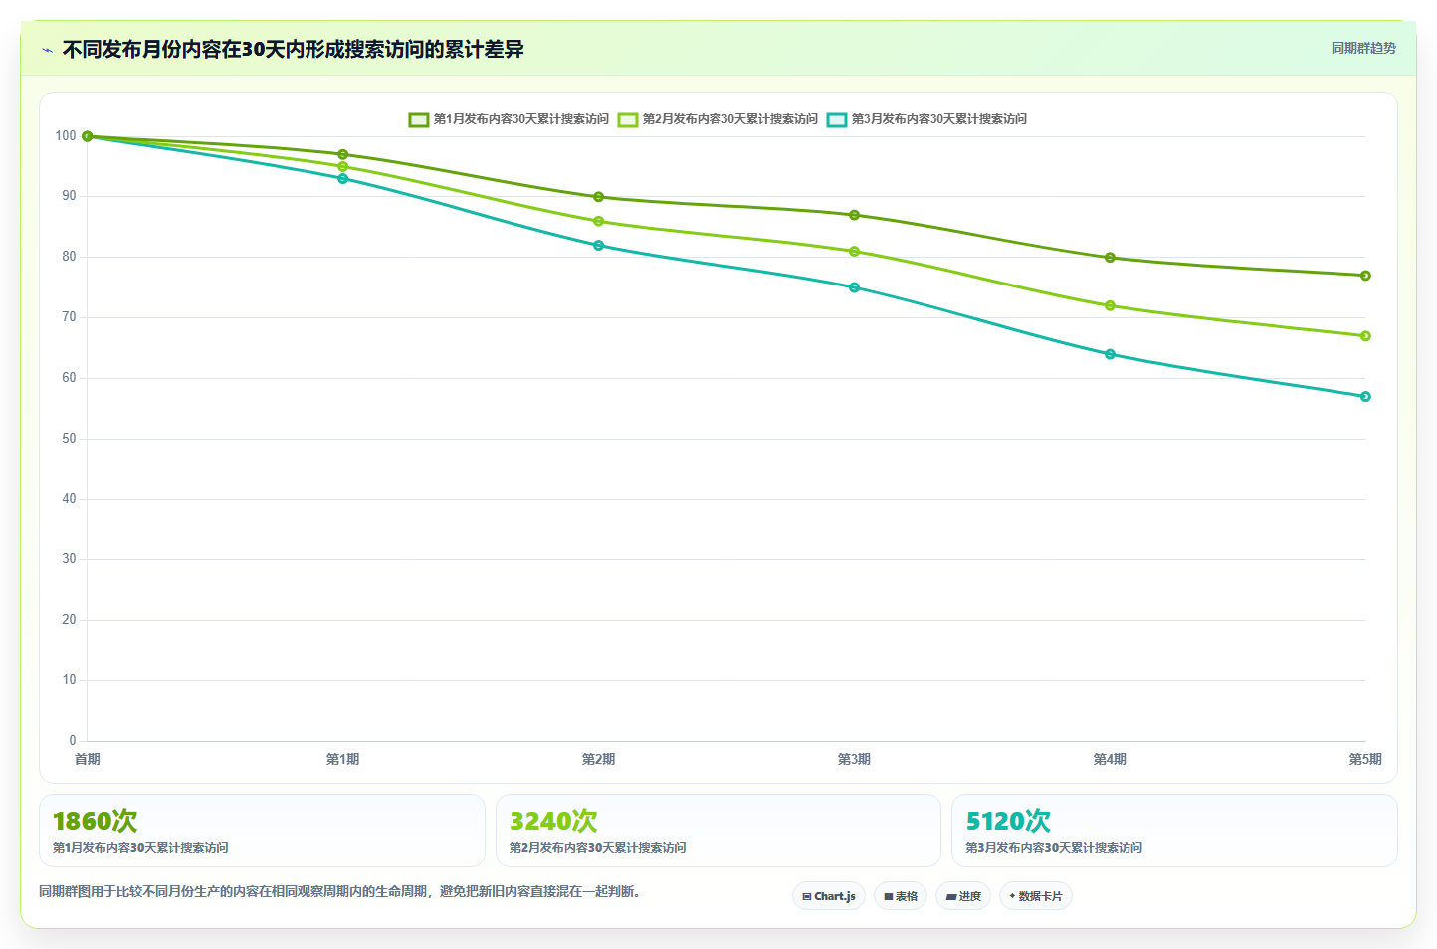Viewport: 1437px width, 949px height.
Task: Click the 100 y-axis label
Action: (66, 136)
